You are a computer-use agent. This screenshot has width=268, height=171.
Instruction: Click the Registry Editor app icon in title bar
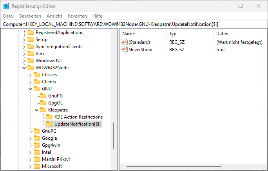6,6
